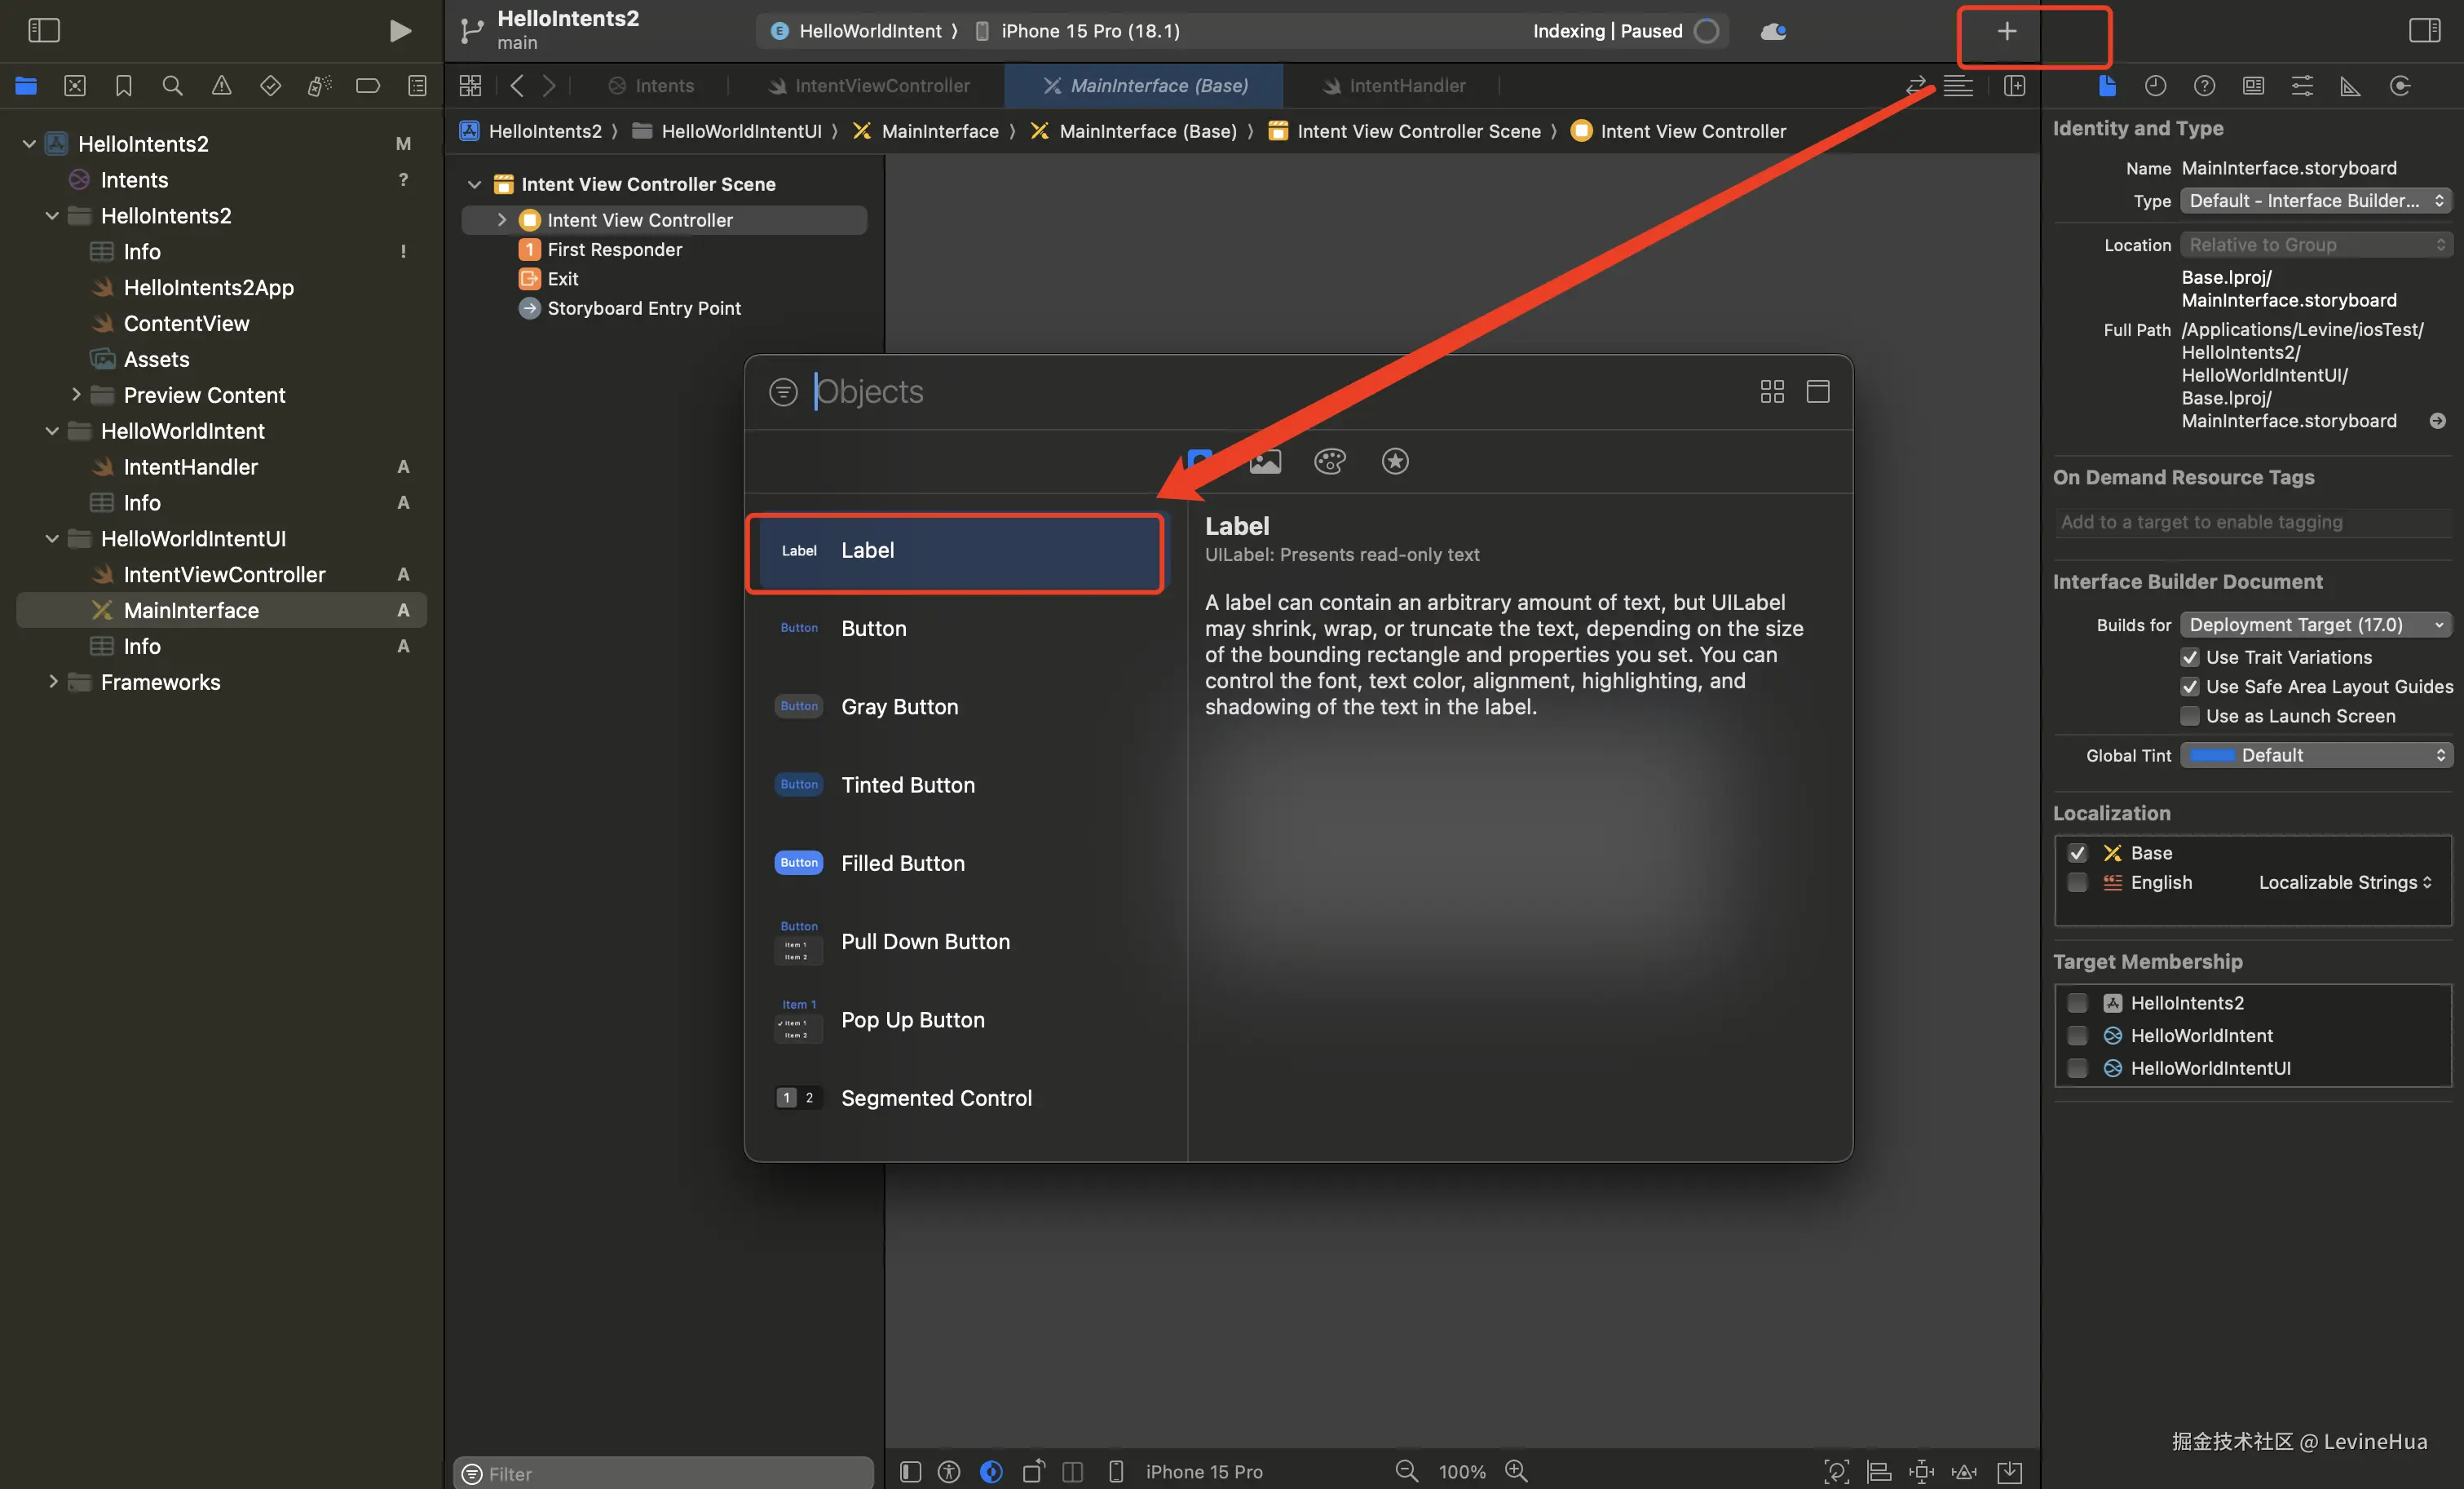Switch to the IntentHandler tab

click(x=1406, y=86)
